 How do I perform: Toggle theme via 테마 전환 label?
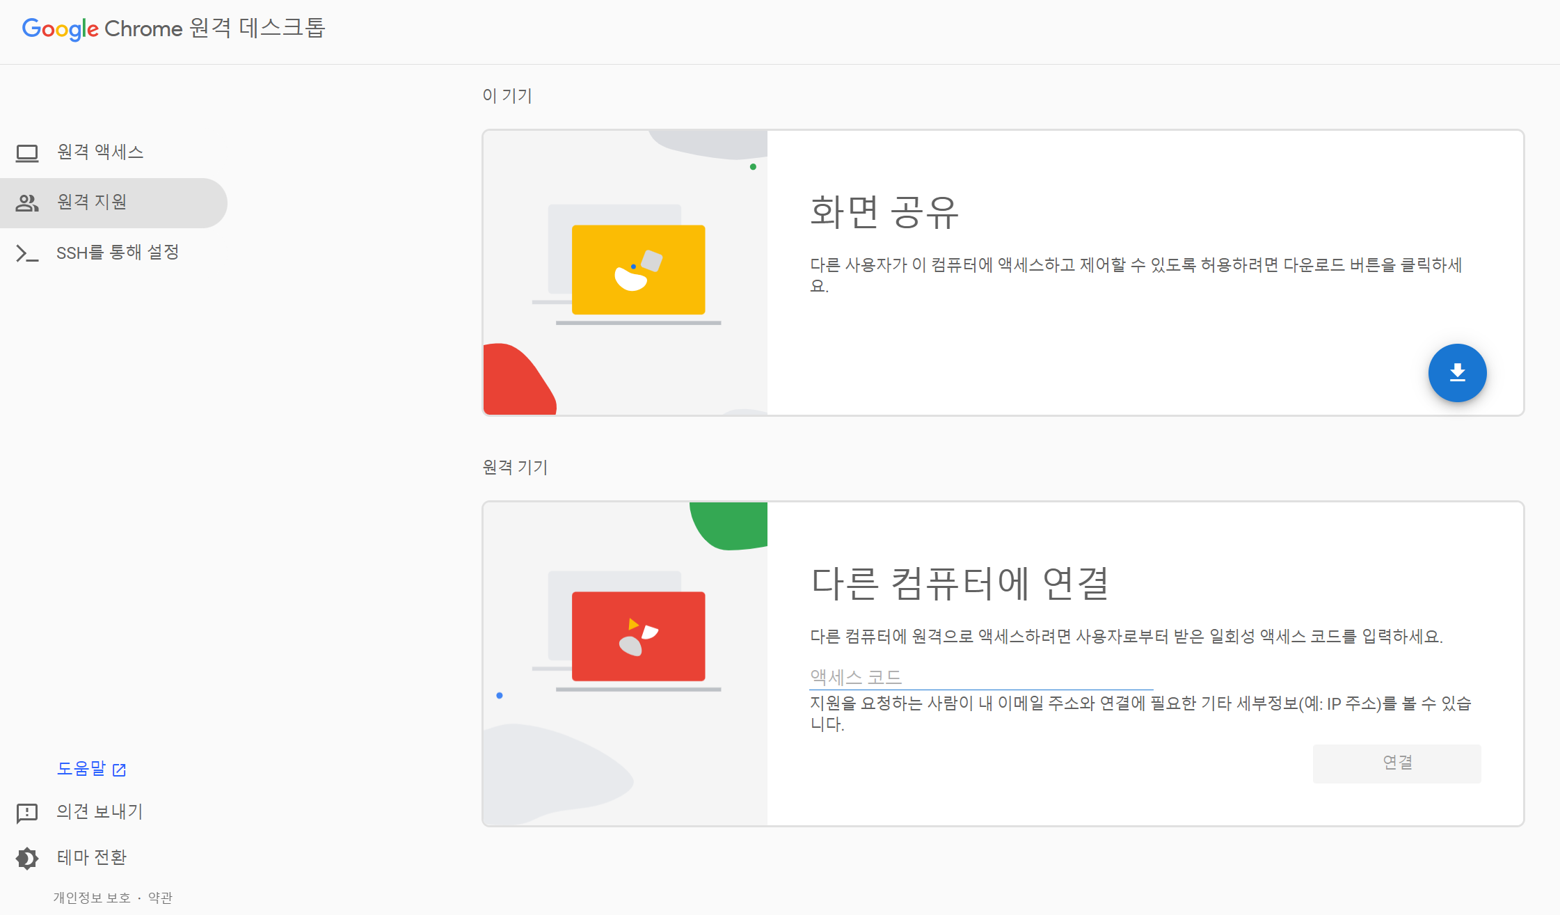92,857
